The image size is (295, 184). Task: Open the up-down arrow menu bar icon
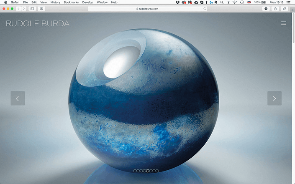click(206, 2)
